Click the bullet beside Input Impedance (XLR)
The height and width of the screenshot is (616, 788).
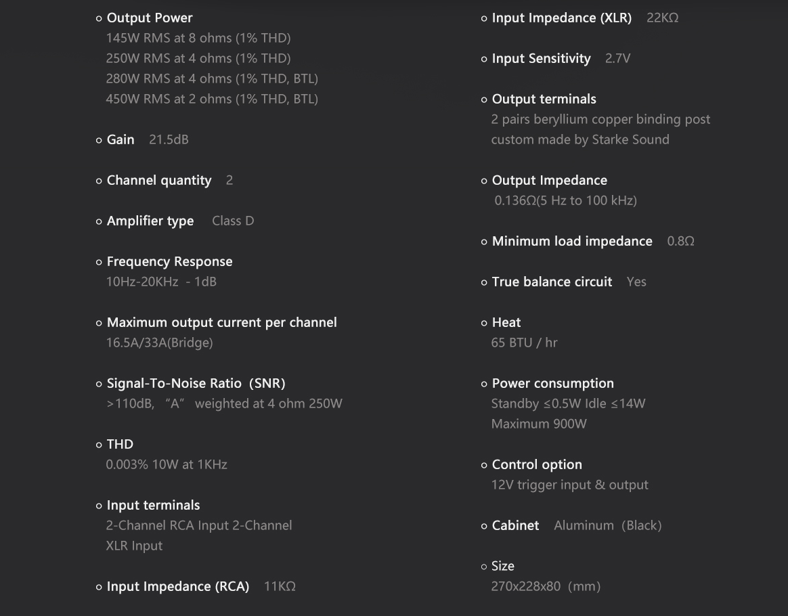tap(484, 18)
